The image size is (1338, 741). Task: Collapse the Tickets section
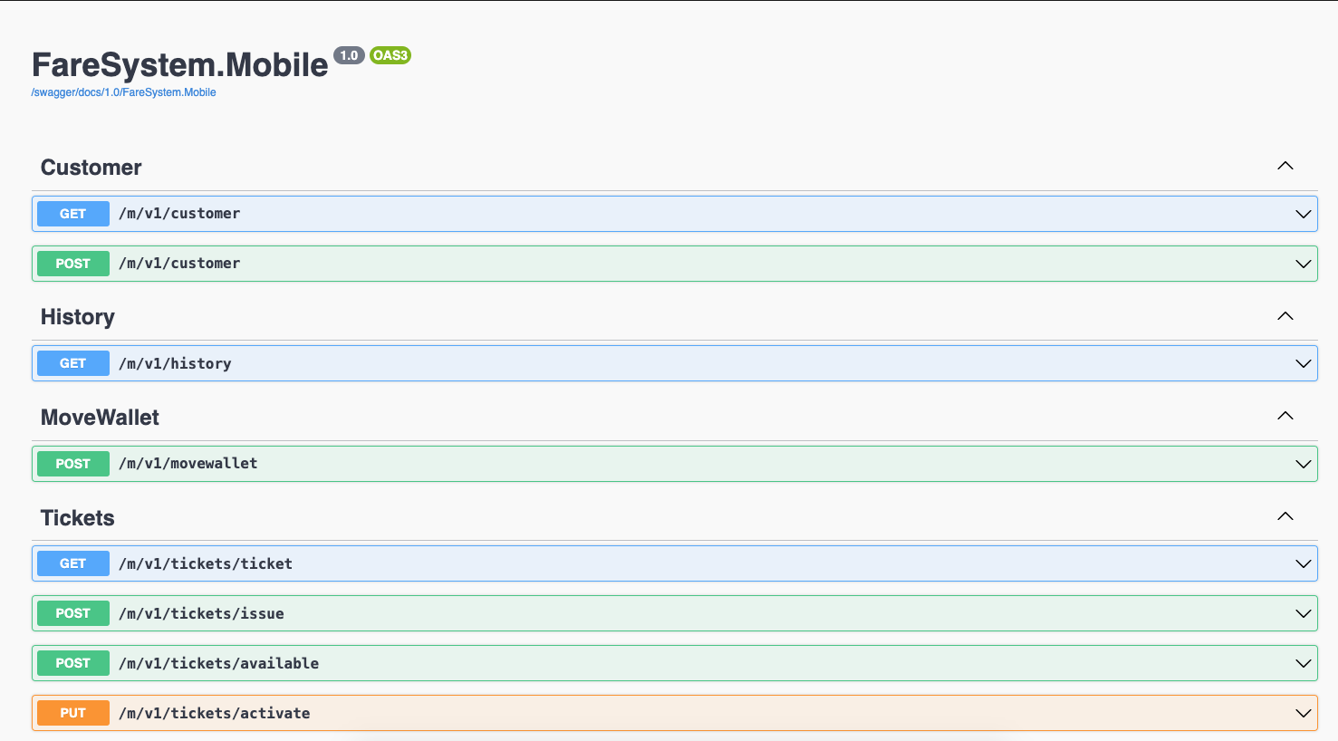(x=1285, y=516)
